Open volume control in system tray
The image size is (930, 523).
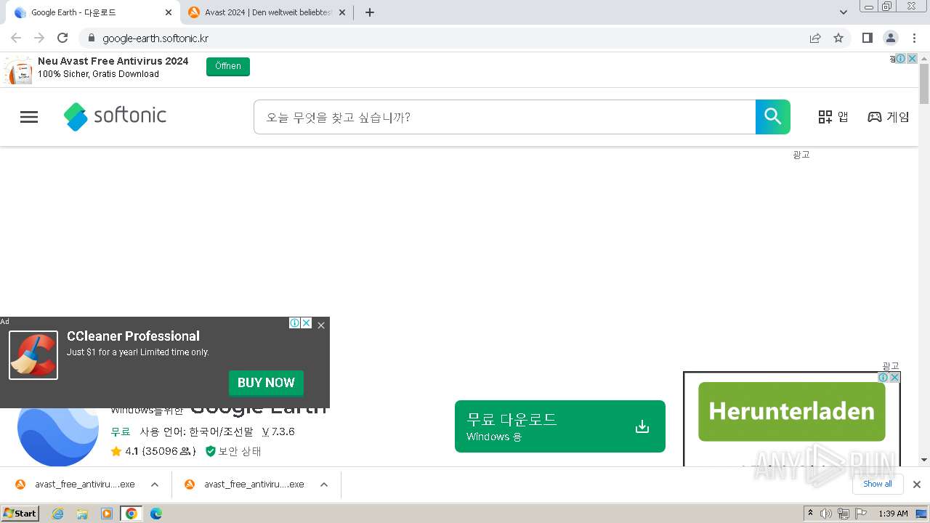(x=826, y=514)
